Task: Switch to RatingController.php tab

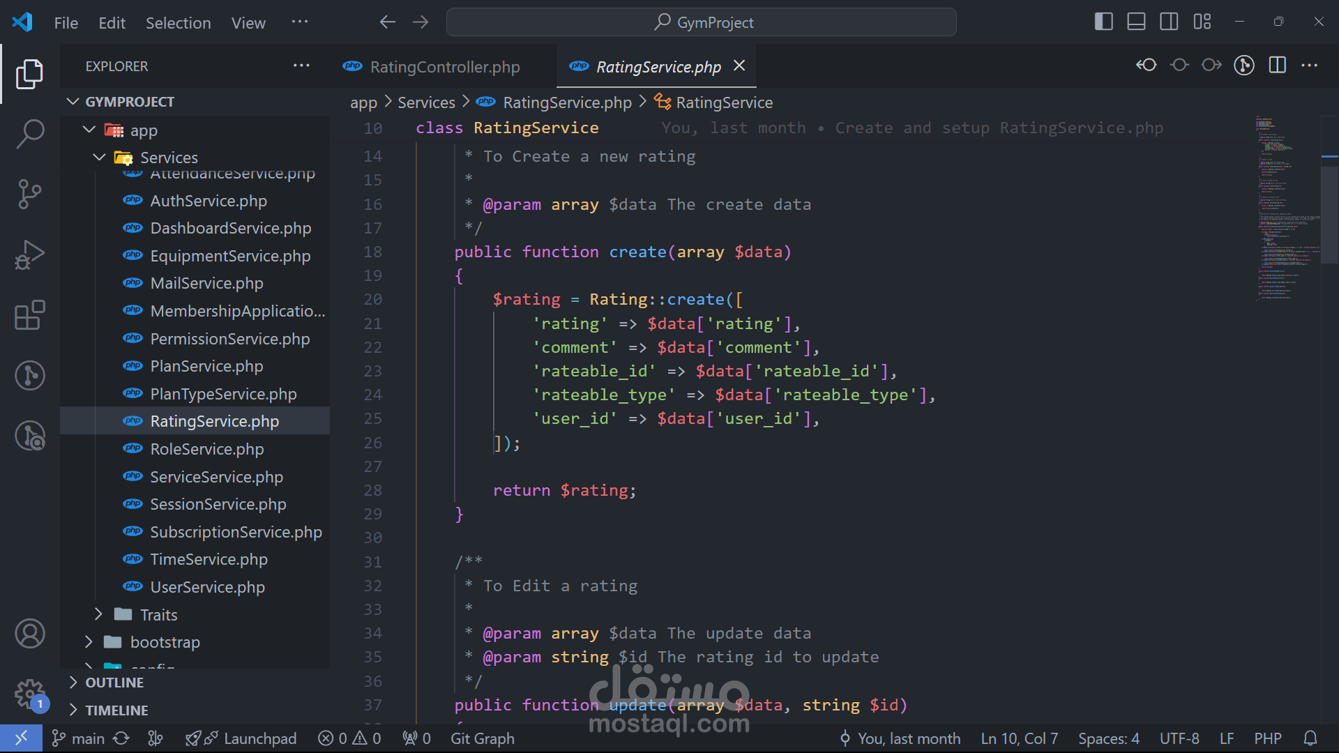Action: click(x=444, y=67)
